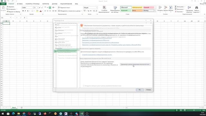Open the number format dropdown
Screen dimensions: 206x116
tap(97, 8)
